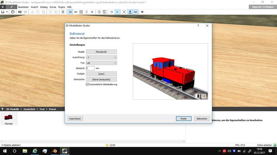Pause the simulation
277x155 pixels.
tap(112, 12)
